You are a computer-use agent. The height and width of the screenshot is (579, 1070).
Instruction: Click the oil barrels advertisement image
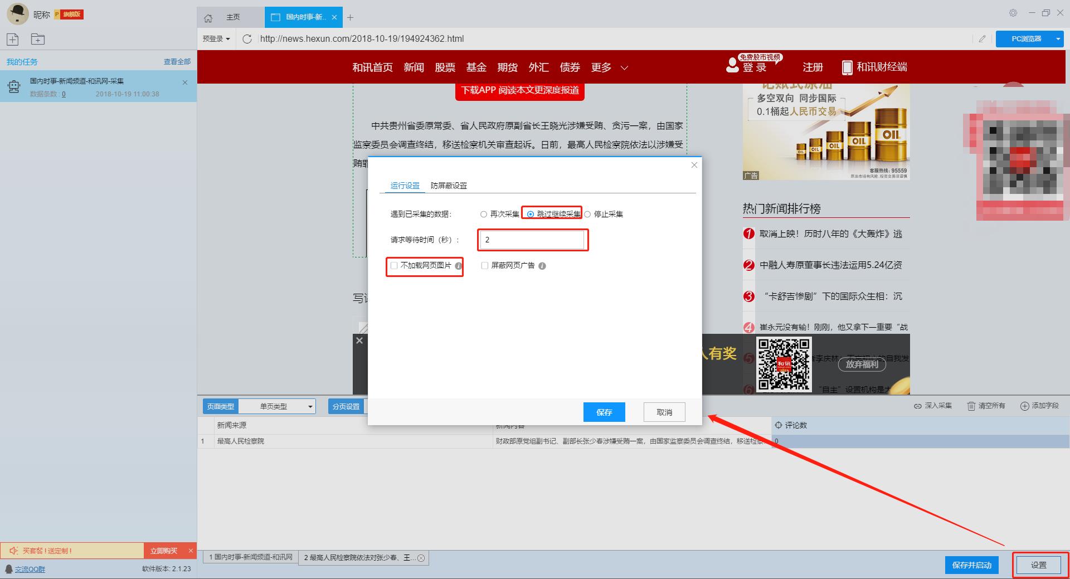coord(826,132)
